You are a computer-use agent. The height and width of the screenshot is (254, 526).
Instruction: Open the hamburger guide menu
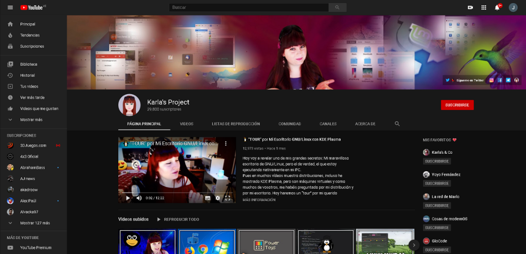click(x=10, y=7)
